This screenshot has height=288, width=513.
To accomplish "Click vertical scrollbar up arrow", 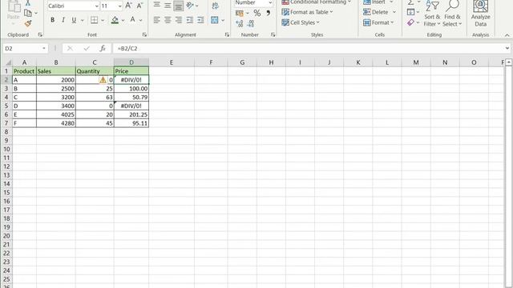I will click(508, 62).
